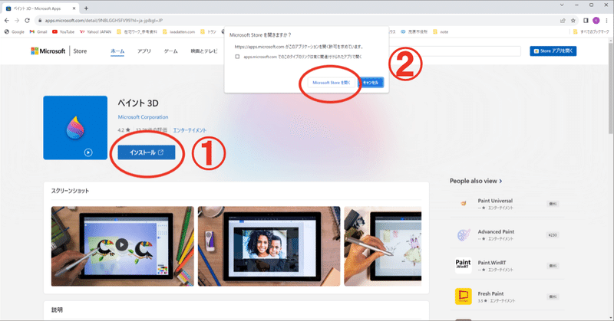
Task: Tick the always open apps.microsoft.com links checkbox
Action: coord(237,57)
